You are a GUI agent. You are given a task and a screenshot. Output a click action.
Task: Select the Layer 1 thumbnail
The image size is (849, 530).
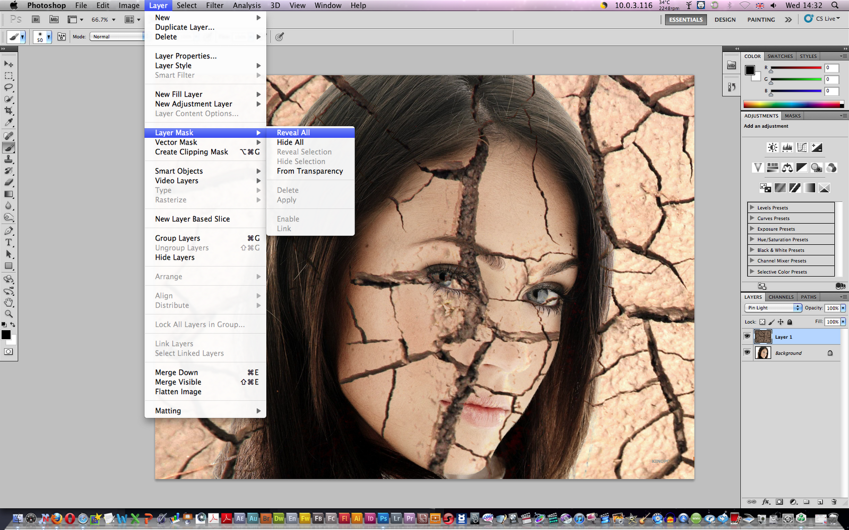(x=763, y=337)
